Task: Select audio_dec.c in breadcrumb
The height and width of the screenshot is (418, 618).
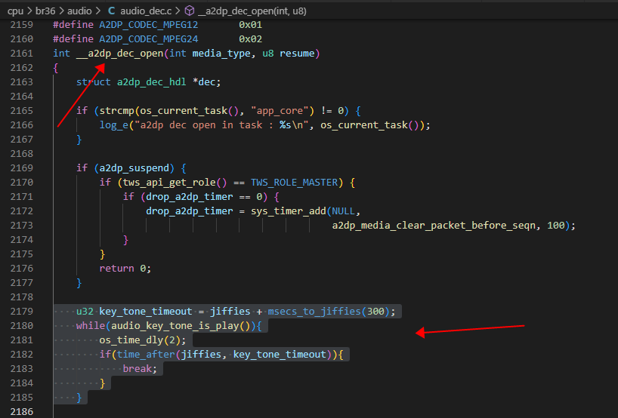Action: (x=147, y=11)
